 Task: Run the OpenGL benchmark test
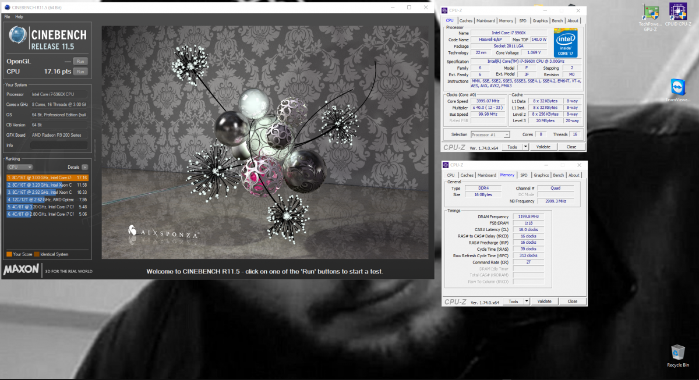80,61
